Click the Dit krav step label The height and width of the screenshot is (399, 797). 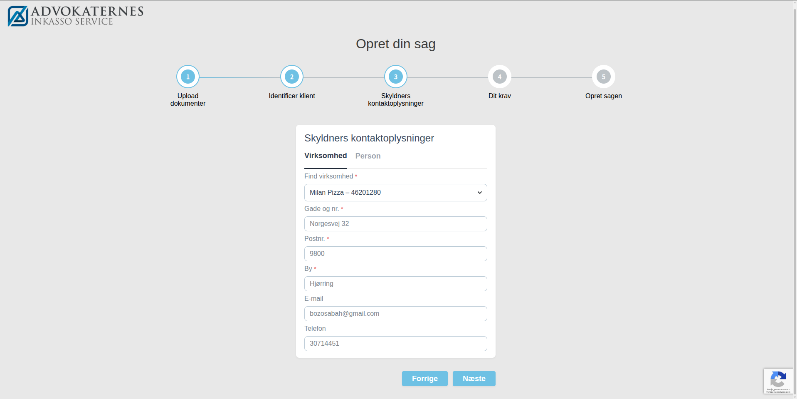pyautogui.click(x=499, y=96)
